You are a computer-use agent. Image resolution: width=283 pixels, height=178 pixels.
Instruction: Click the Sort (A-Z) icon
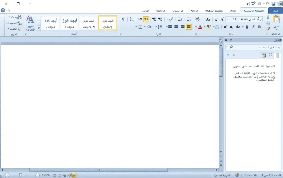[131, 19]
